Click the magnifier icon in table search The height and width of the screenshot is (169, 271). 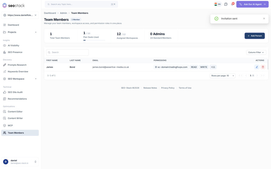point(49,52)
